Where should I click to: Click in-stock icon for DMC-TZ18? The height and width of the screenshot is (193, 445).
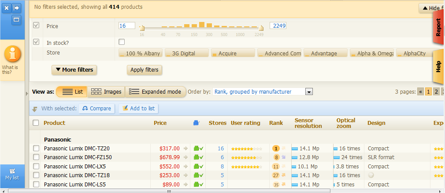point(198,175)
